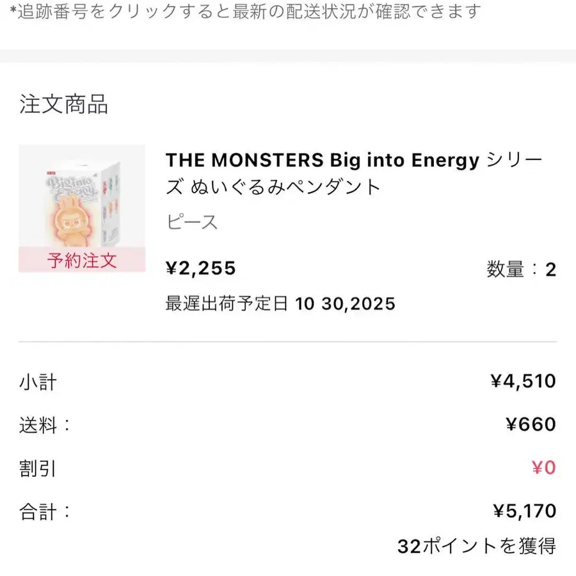The width and height of the screenshot is (576, 576).
Task: Click the ¥2,255 unit price
Action: click(x=200, y=269)
